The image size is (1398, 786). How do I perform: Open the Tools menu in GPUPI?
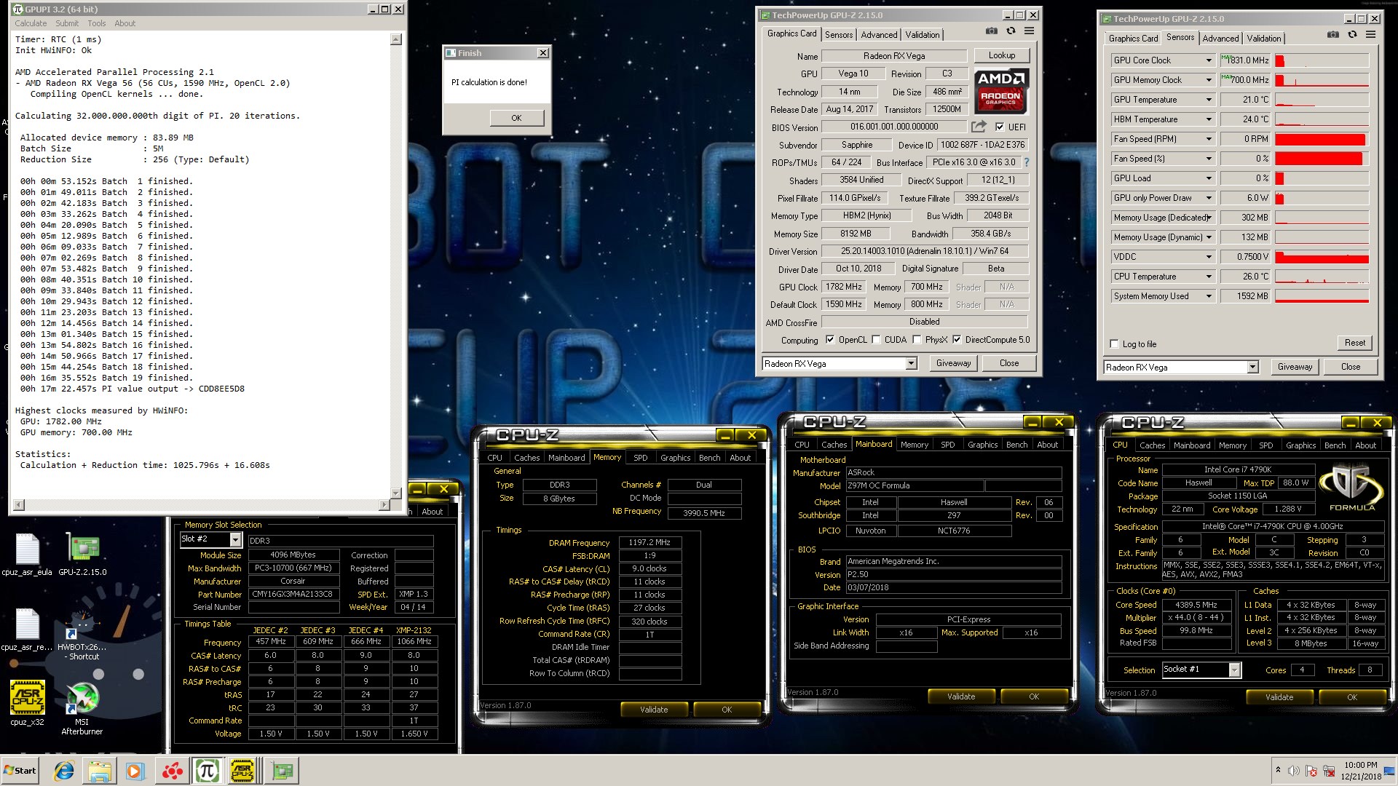(97, 23)
